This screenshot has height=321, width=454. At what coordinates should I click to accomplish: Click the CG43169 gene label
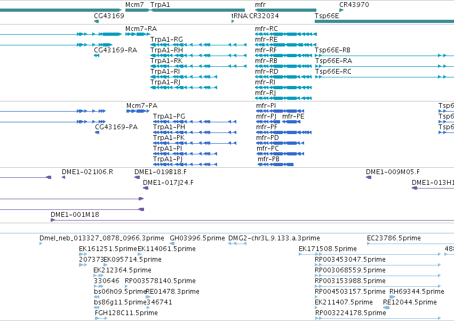pos(109,15)
